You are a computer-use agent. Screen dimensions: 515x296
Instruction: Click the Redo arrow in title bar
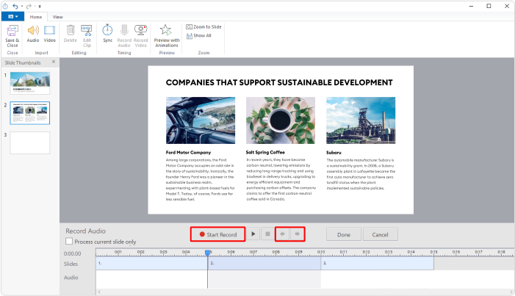[x=29, y=6]
